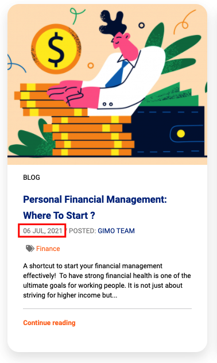Click the 06 JUL, 2021 post date
The width and height of the screenshot is (217, 363).
click(x=42, y=231)
